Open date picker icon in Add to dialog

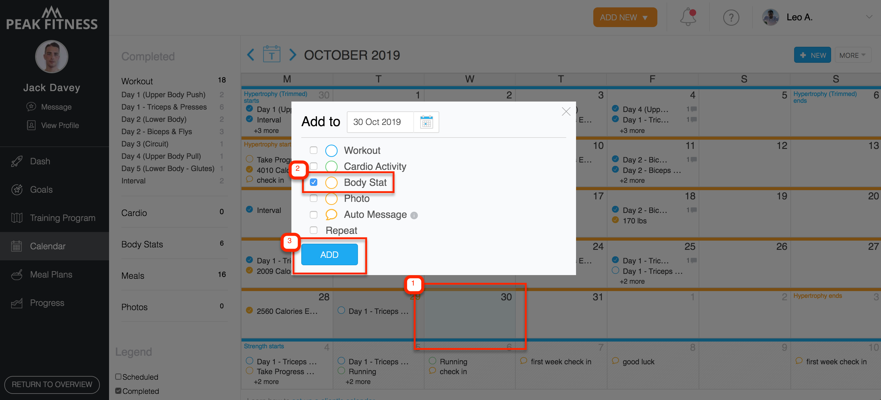click(x=426, y=122)
